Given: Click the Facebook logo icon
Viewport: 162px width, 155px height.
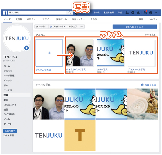Looking at the screenshot, I should [5, 13].
